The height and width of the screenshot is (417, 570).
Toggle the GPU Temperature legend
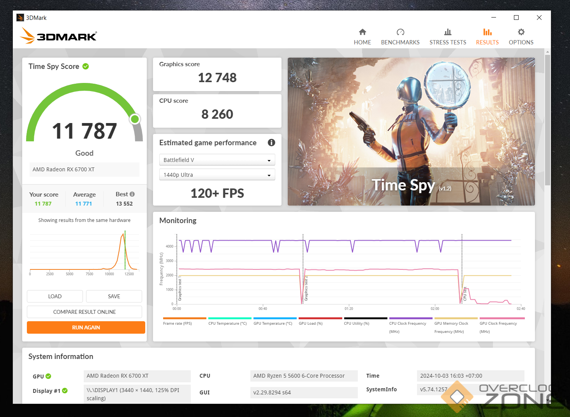click(275, 322)
